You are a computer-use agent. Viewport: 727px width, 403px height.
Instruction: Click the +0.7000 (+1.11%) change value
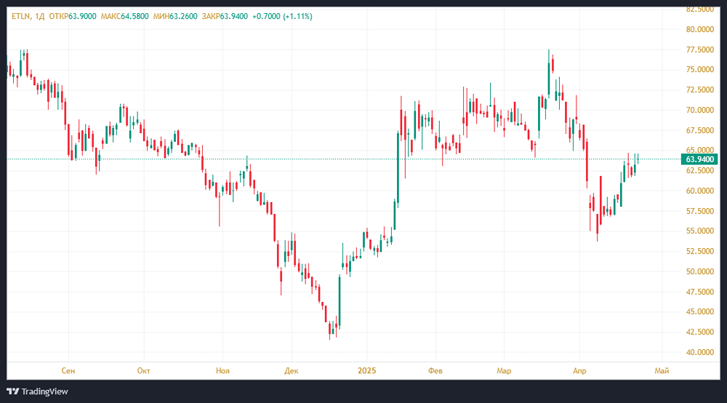(x=282, y=17)
